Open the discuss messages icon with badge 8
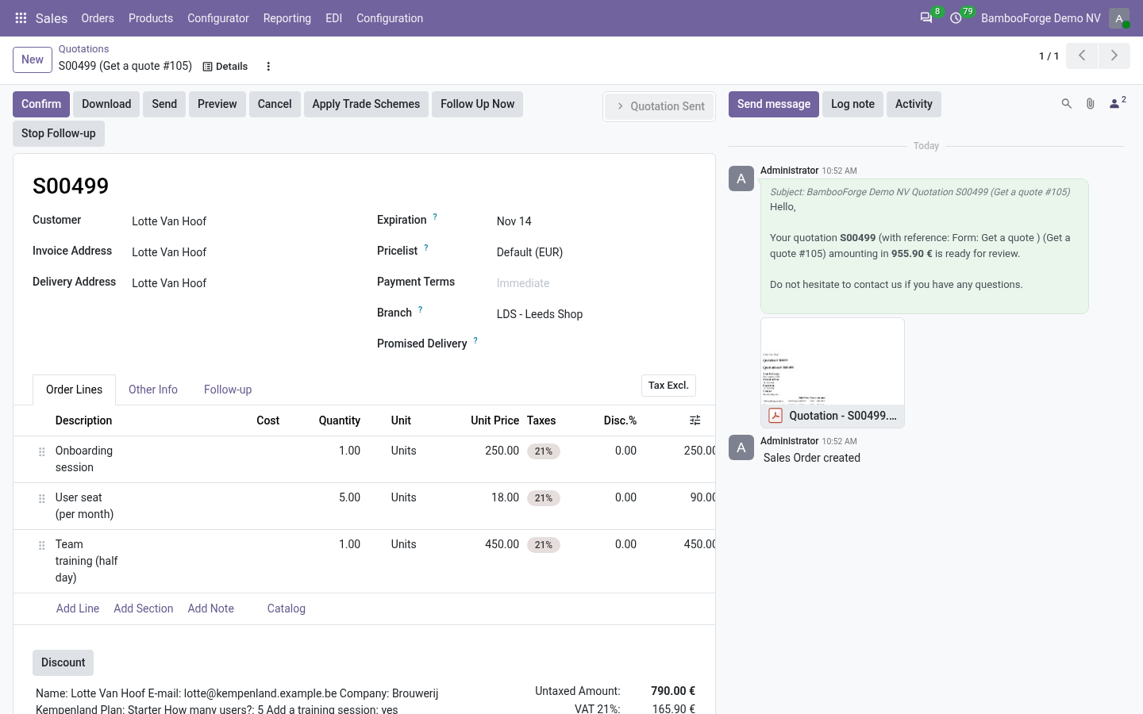Viewport: 1143px width, 714px height. click(926, 17)
